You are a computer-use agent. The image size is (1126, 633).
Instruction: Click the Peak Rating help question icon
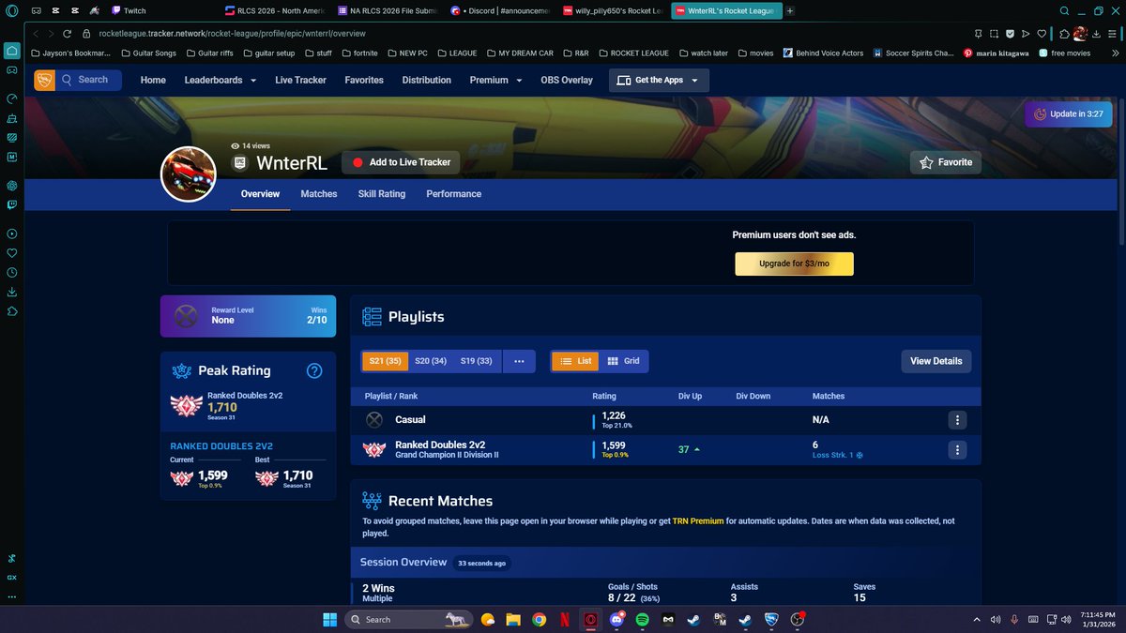(x=314, y=370)
